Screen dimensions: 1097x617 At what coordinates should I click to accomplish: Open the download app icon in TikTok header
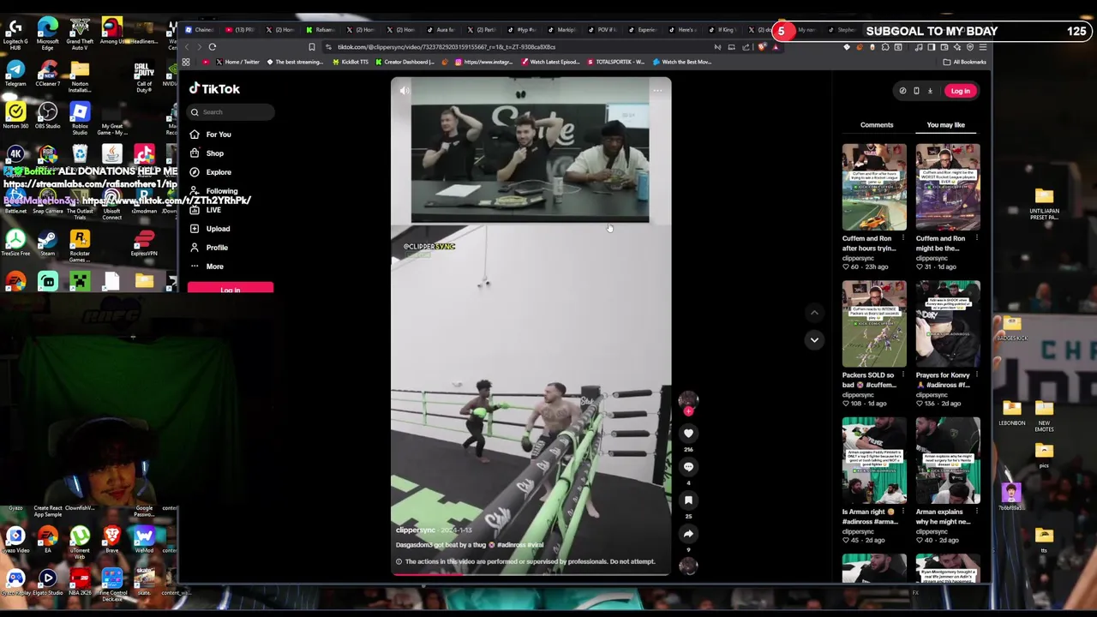[x=930, y=91]
